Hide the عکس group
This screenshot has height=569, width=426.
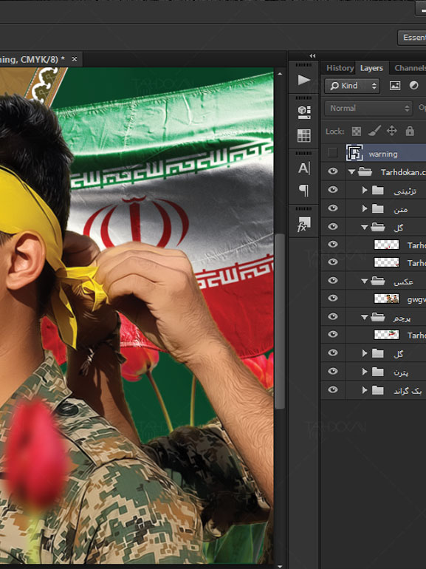pyautogui.click(x=332, y=281)
